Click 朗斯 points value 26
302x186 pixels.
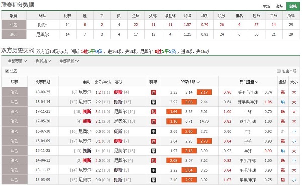pyautogui.click(x=222, y=25)
